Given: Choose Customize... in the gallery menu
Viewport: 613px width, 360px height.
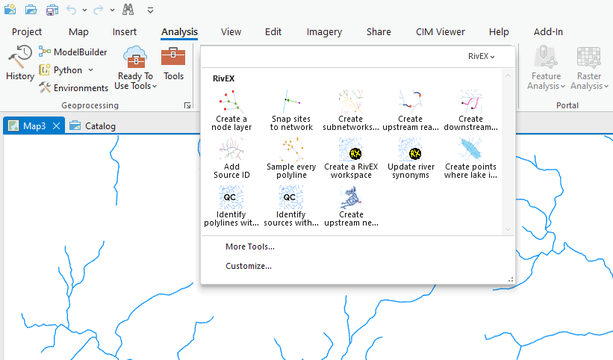Looking at the screenshot, I should click(x=249, y=266).
